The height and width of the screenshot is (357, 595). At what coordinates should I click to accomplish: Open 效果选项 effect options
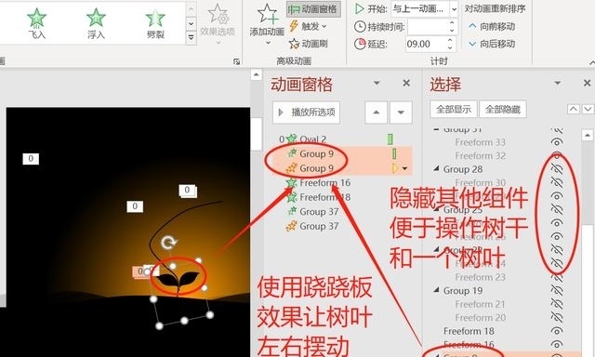pyautogui.click(x=218, y=23)
